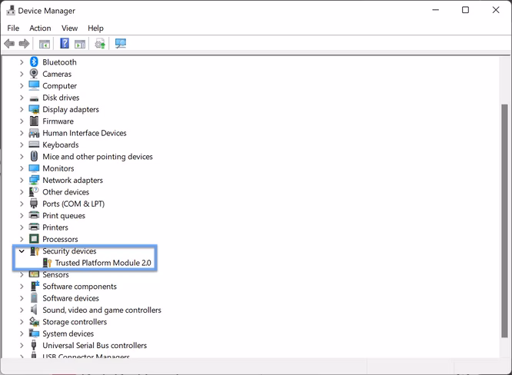Expand the Disk drives chevron
The image size is (512, 375).
[x=22, y=98]
